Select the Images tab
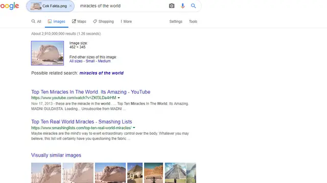The image size is (327, 183). click(57, 21)
